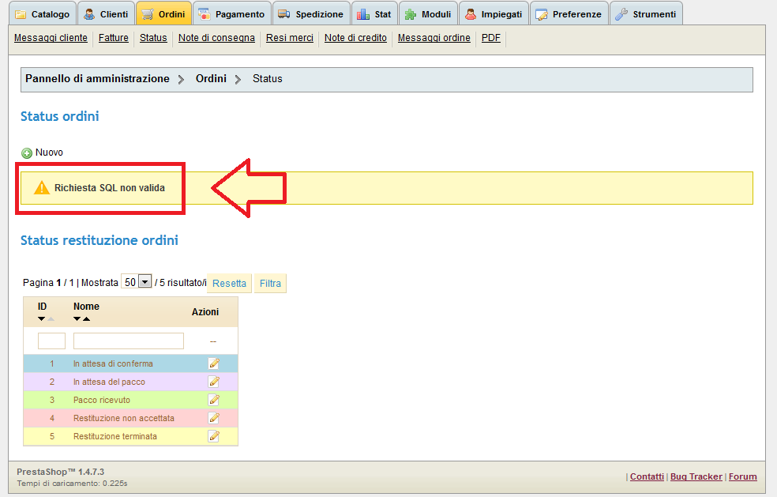Image resolution: width=777 pixels, height=497 pixels.
Task: Click the Resetta button
Action: point(230,283)
